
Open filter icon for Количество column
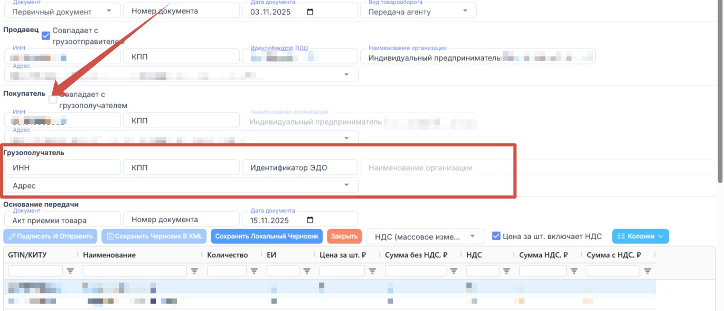tap(254, 271)
